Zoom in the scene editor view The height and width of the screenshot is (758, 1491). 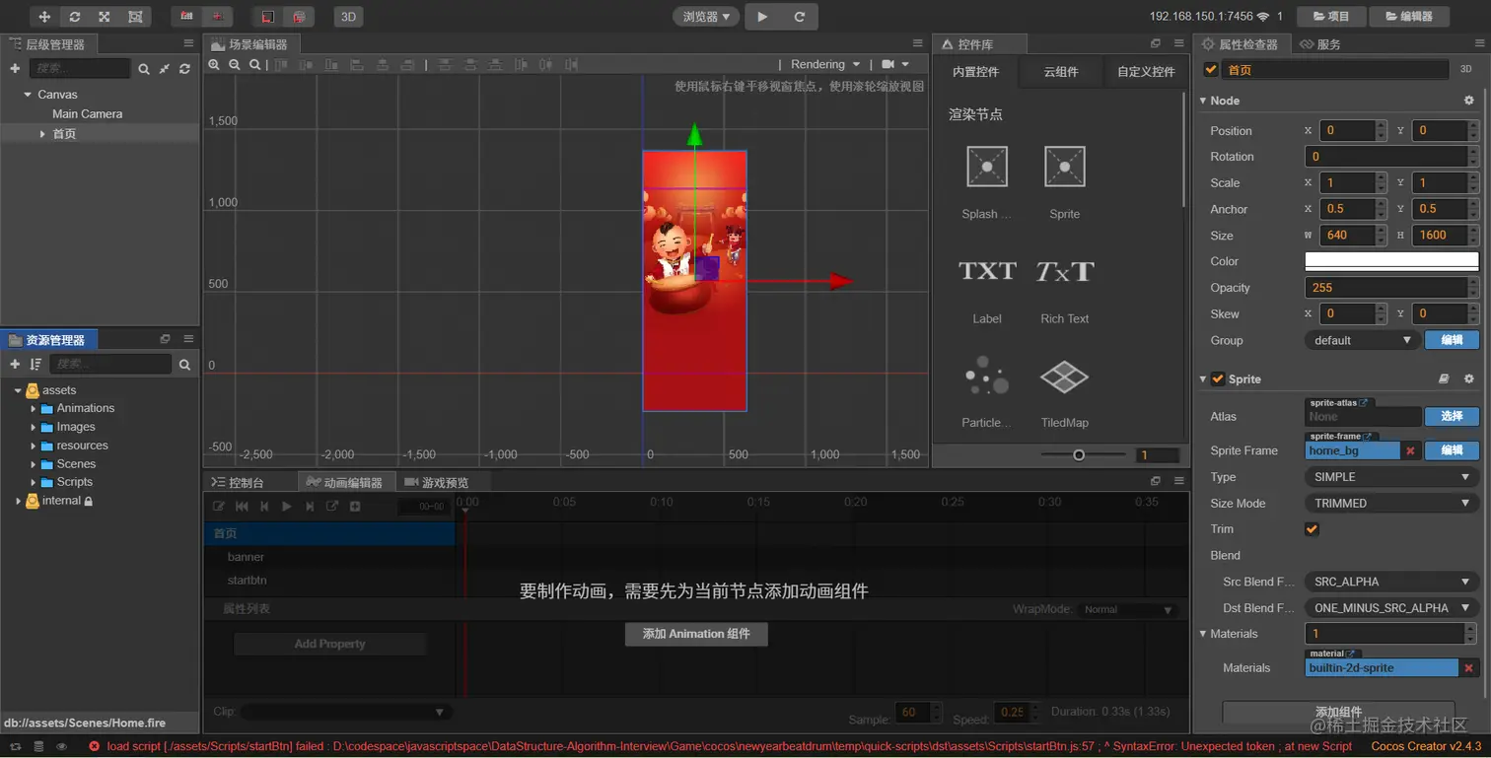point(214,64)
